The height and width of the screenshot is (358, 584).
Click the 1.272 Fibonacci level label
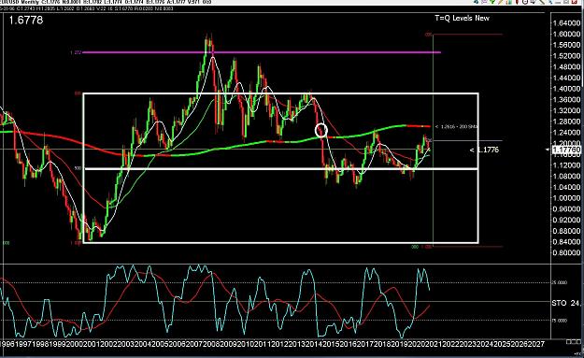tap(76, 52)
